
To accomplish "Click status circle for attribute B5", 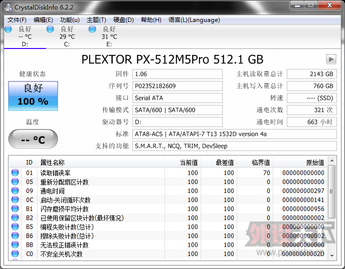I will pos(15,226).
